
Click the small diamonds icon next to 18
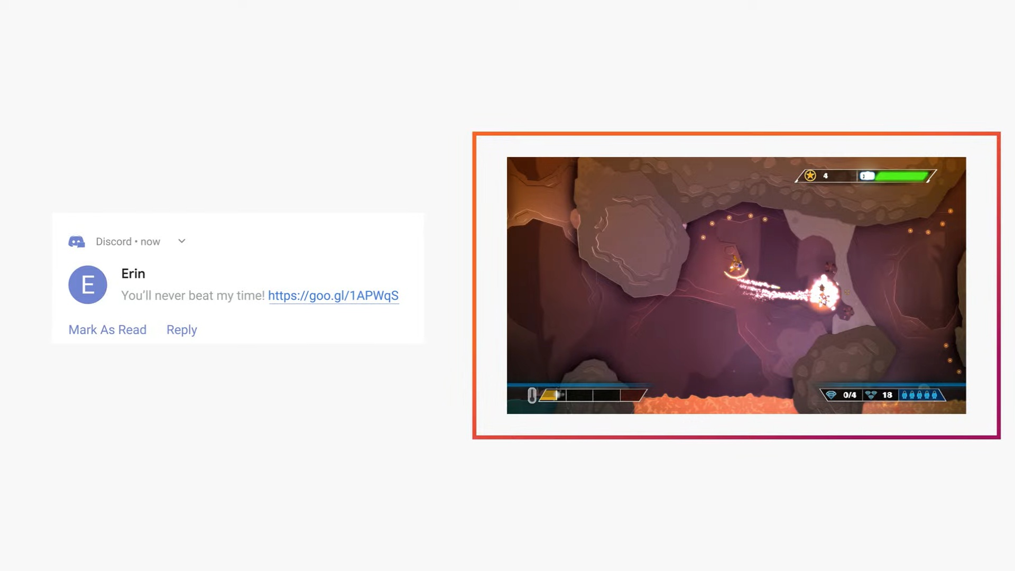click(x=871, y=395)
